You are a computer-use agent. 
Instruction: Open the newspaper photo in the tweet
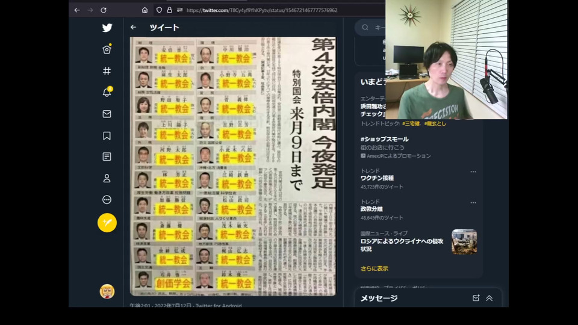[x=233, y=166]
